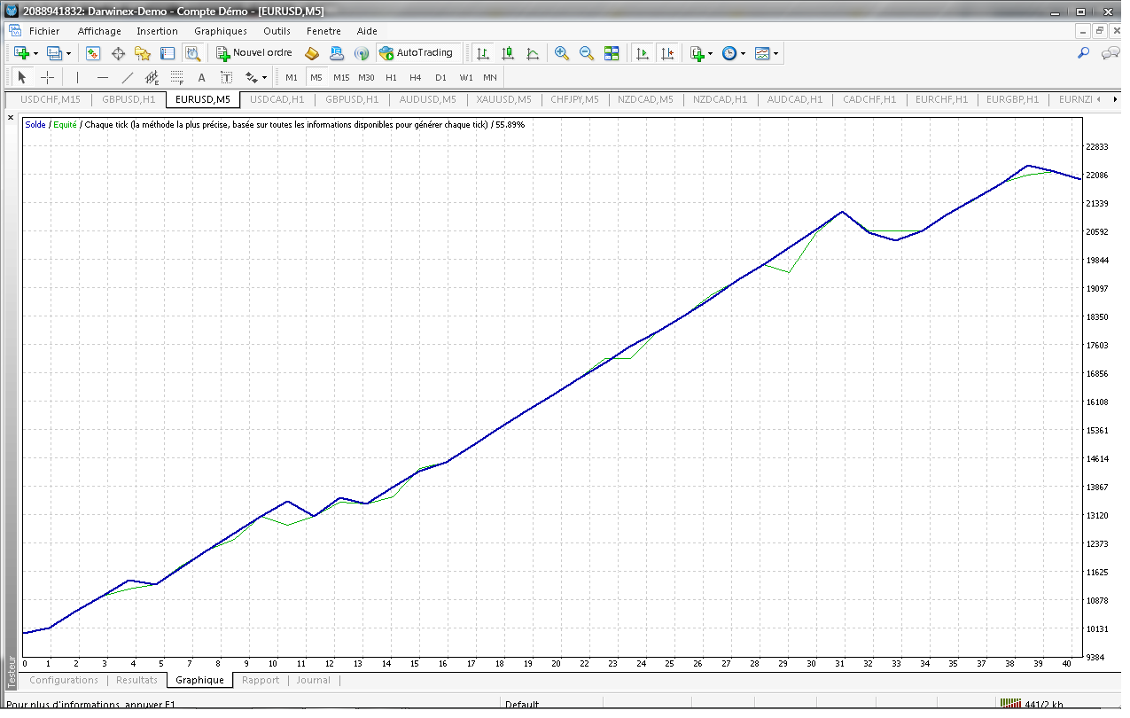Toggle the AutoTrading button

[x=417, y=53]
